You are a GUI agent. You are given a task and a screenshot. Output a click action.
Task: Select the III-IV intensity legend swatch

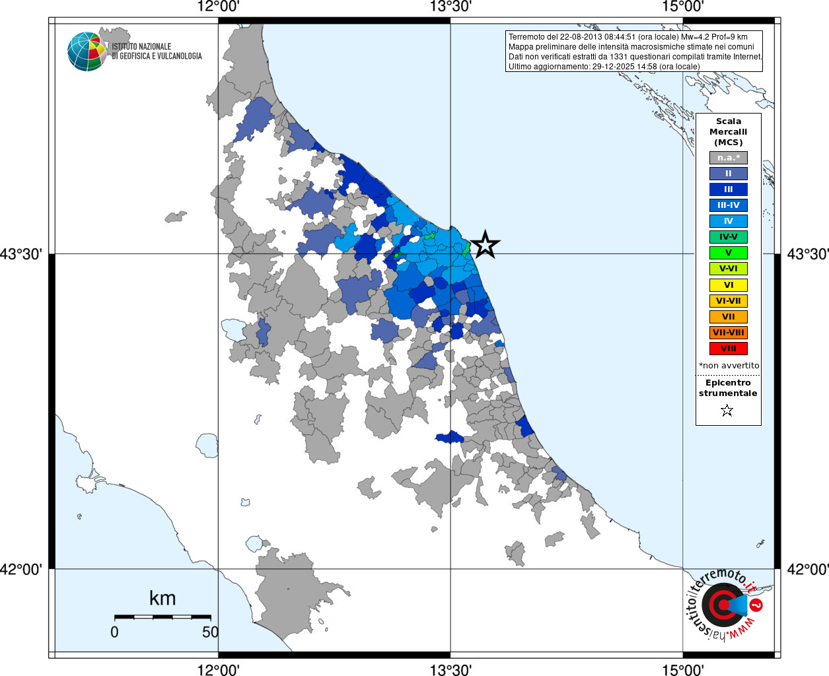(729, 205)
